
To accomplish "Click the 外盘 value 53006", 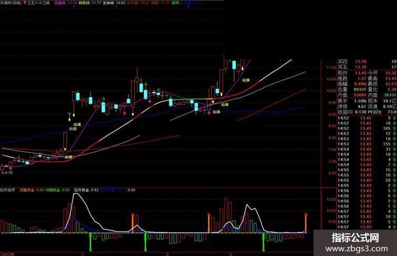I will (360, 95).
